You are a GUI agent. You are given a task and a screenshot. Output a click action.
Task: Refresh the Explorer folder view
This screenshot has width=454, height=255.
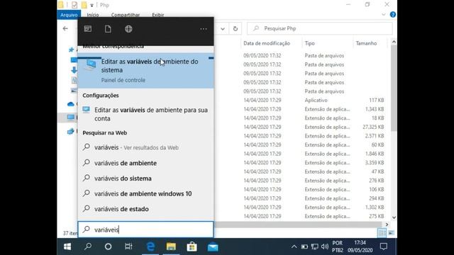click(236, 28)
